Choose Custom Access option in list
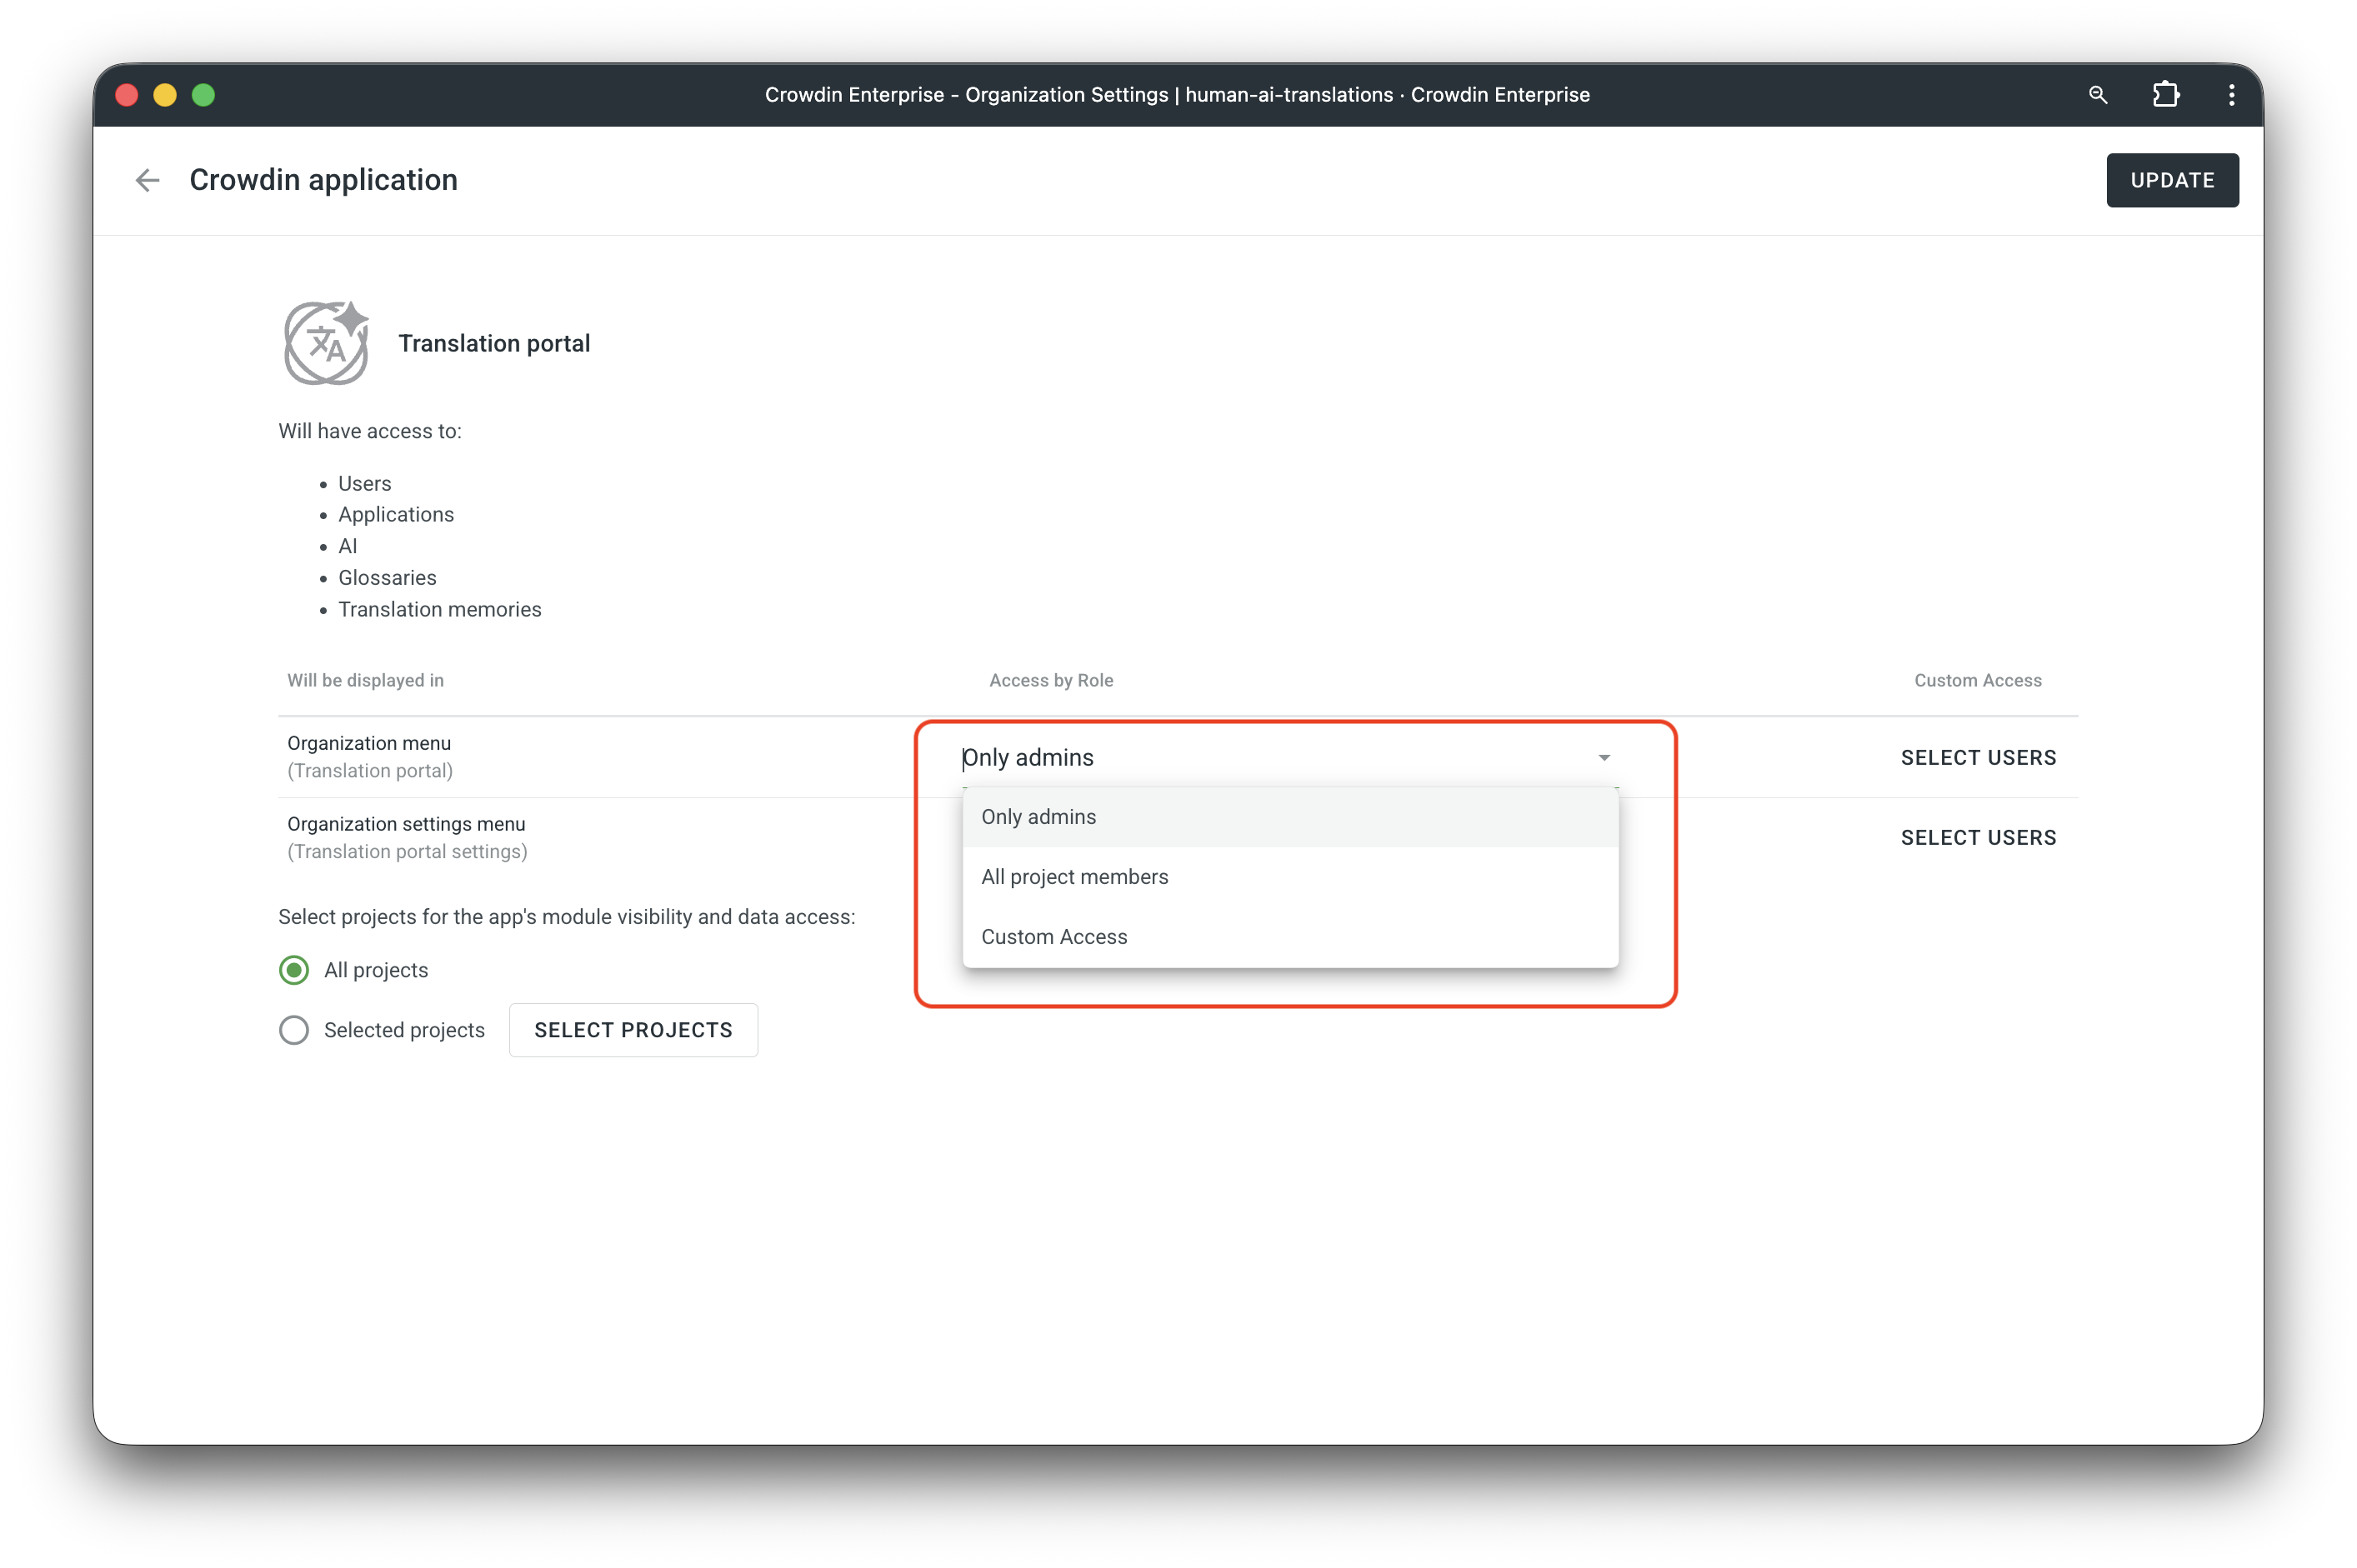 [x=1289, y=937]
